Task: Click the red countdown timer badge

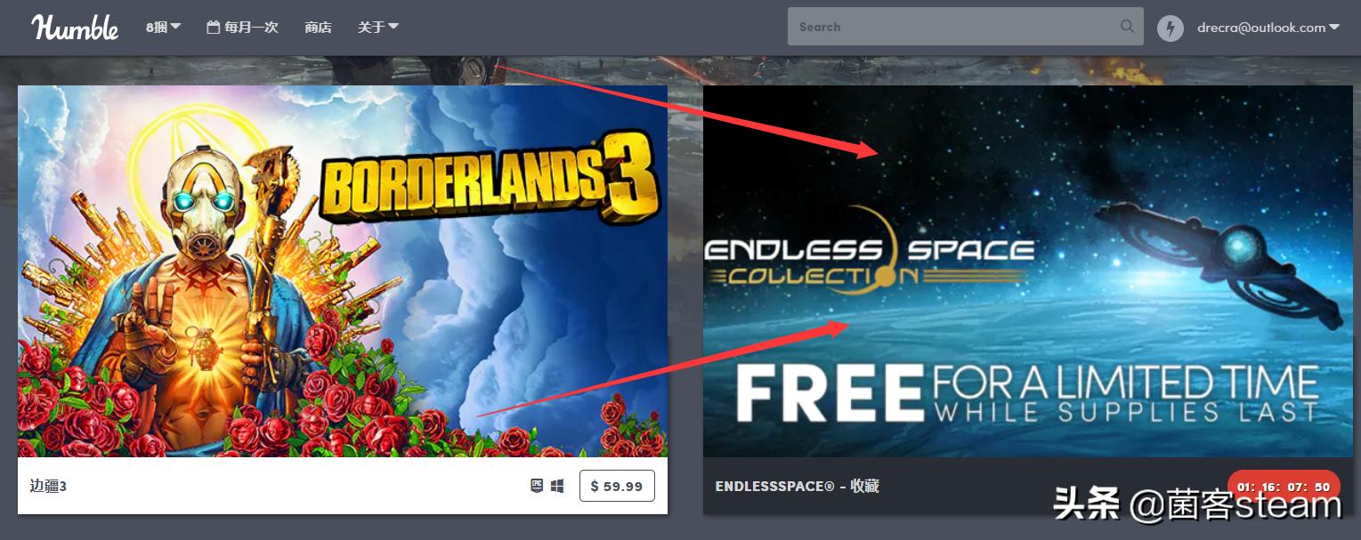Action: [1284, 486]
